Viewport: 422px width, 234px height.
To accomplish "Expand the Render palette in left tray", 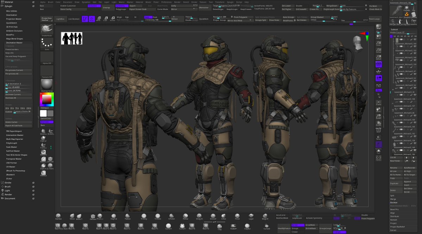I will coord(8,195).
